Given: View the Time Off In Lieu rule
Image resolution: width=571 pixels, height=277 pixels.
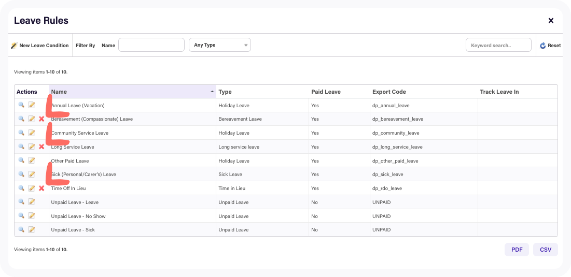Looking at the screenshot, I should point(21,188).
